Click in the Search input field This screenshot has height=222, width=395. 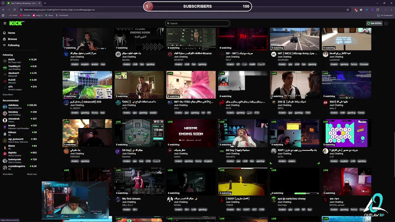pos(197,23)
